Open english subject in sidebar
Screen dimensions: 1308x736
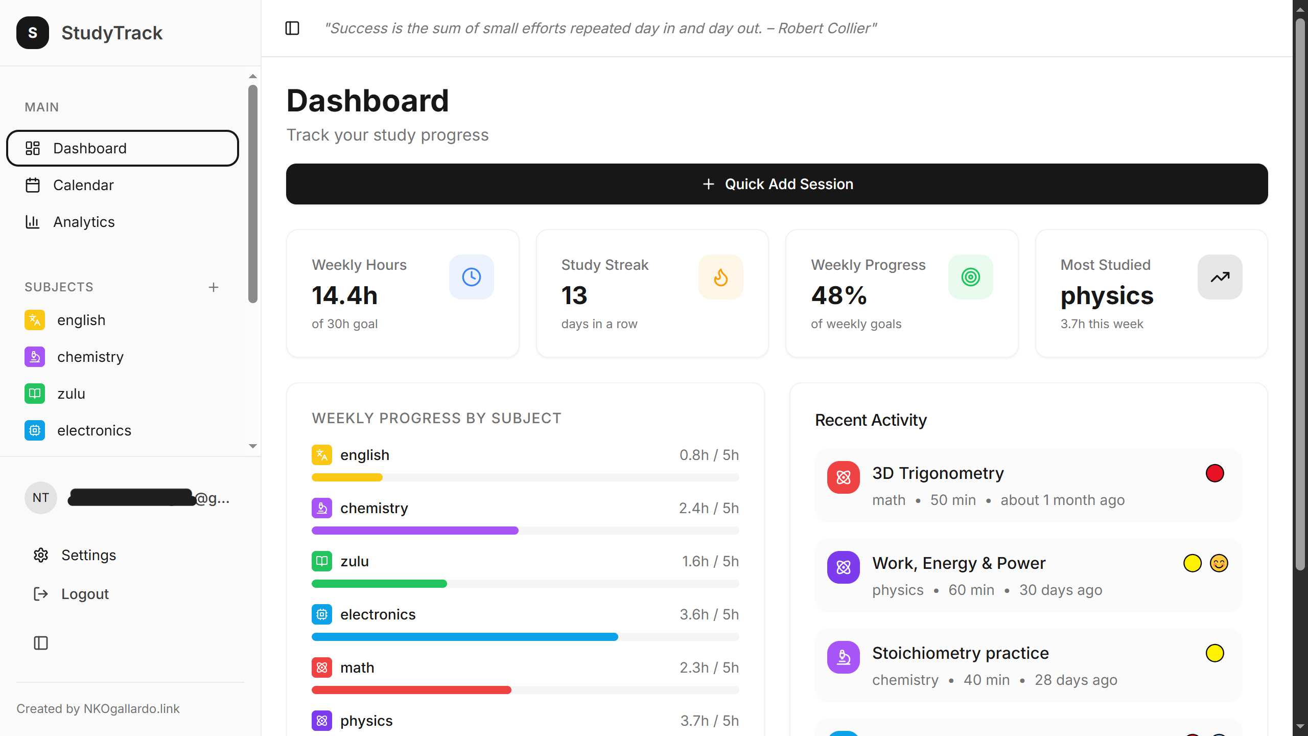pyautogui.click(x=123, y=320)
